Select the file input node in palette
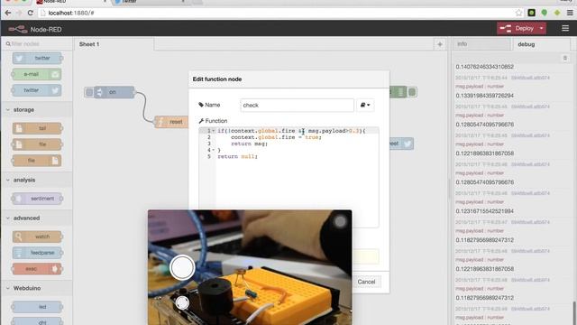577x325 pixels. click(x=37, y=144)
